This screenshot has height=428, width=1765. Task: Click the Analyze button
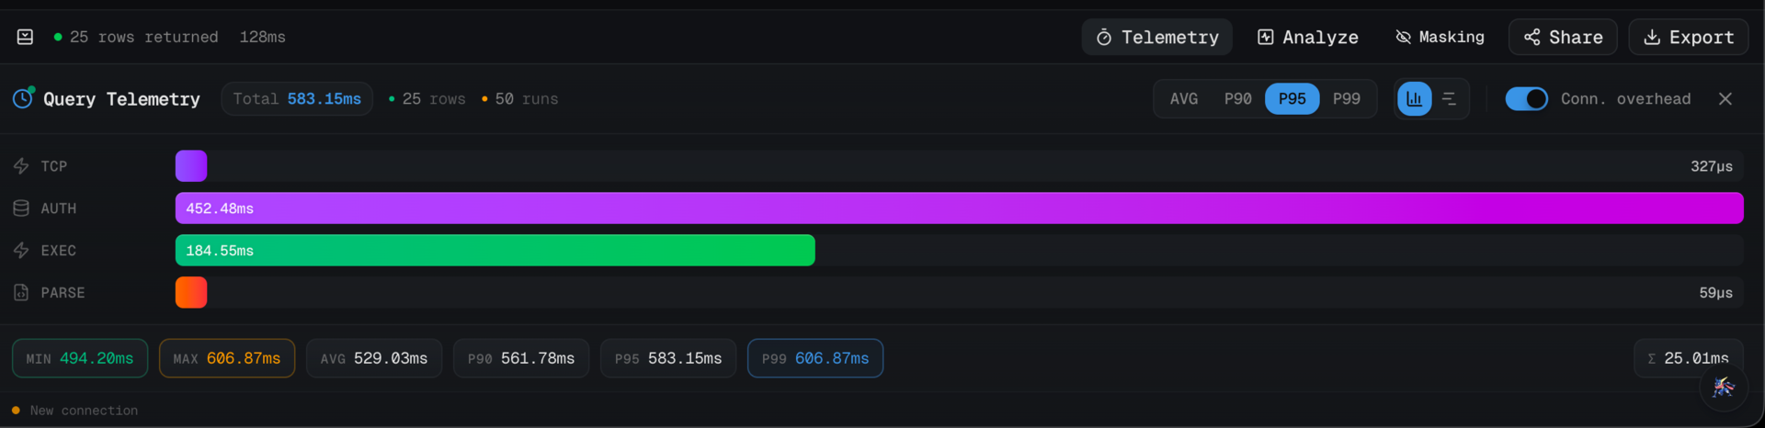pos(1307,37)
